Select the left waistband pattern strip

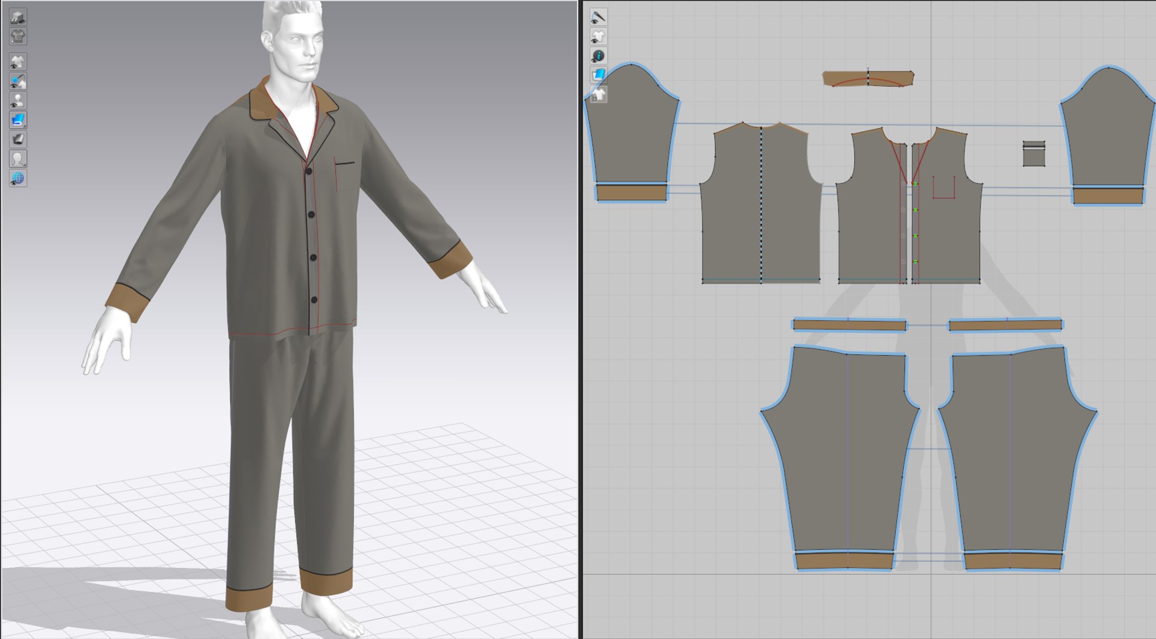[850, 326]
